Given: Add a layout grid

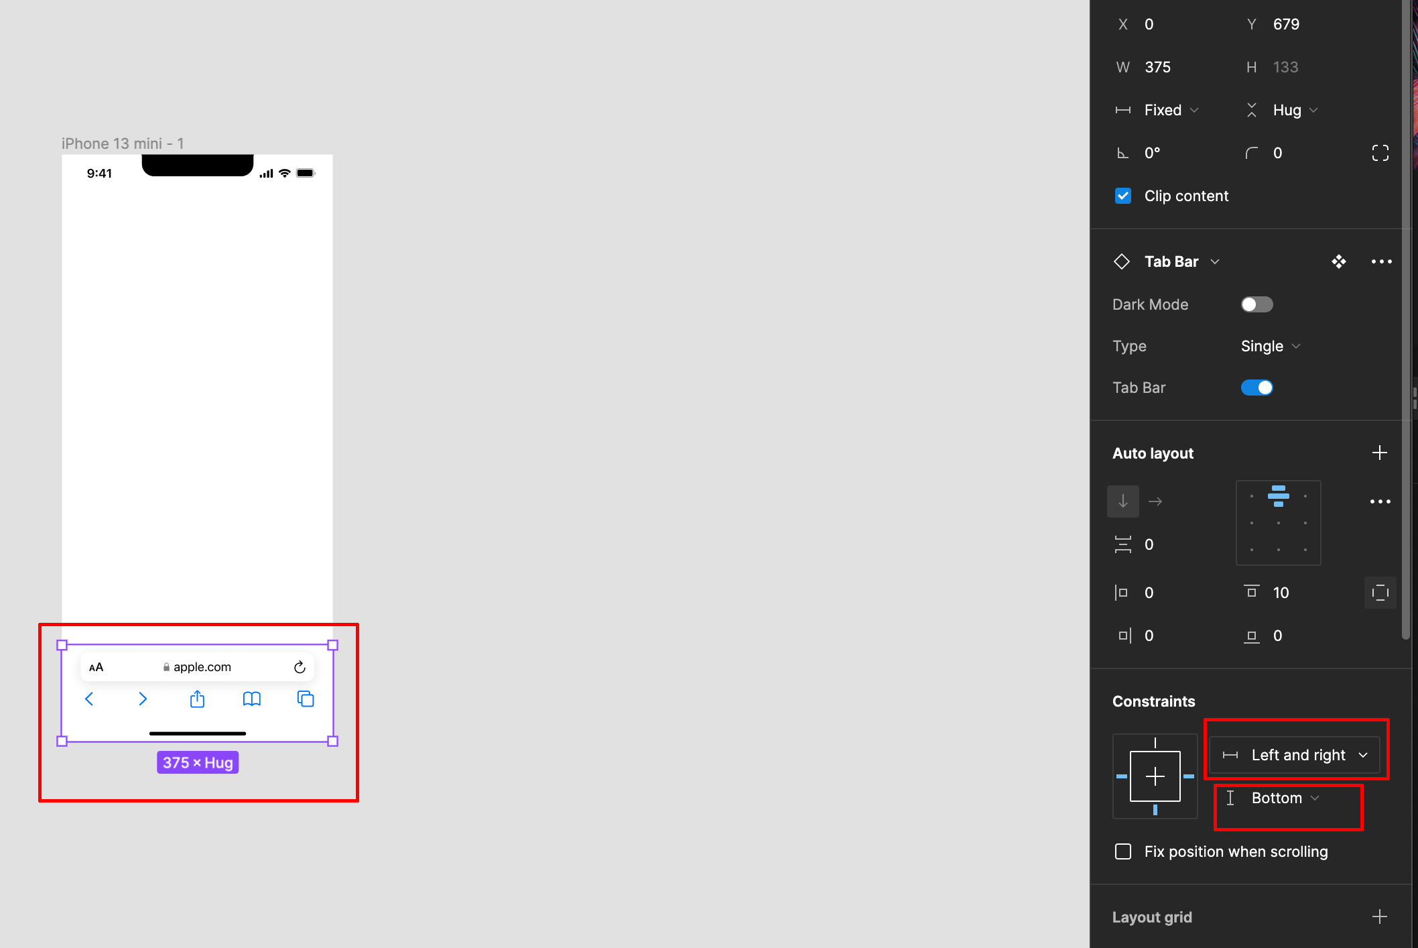Looking at the screenshot, I should tap(1379, 917).
